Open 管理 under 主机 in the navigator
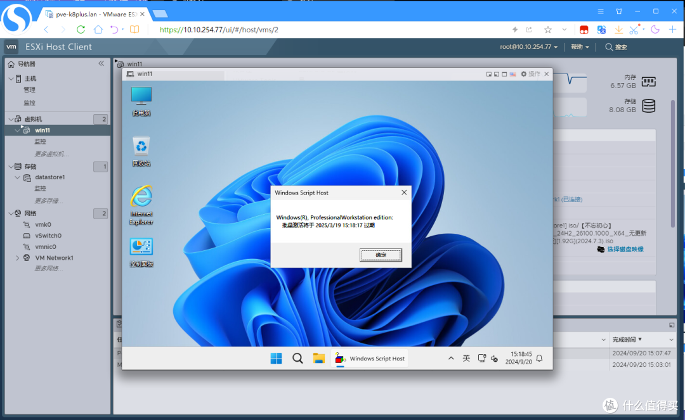Screen dimensions: 685x420 [29, 90]
